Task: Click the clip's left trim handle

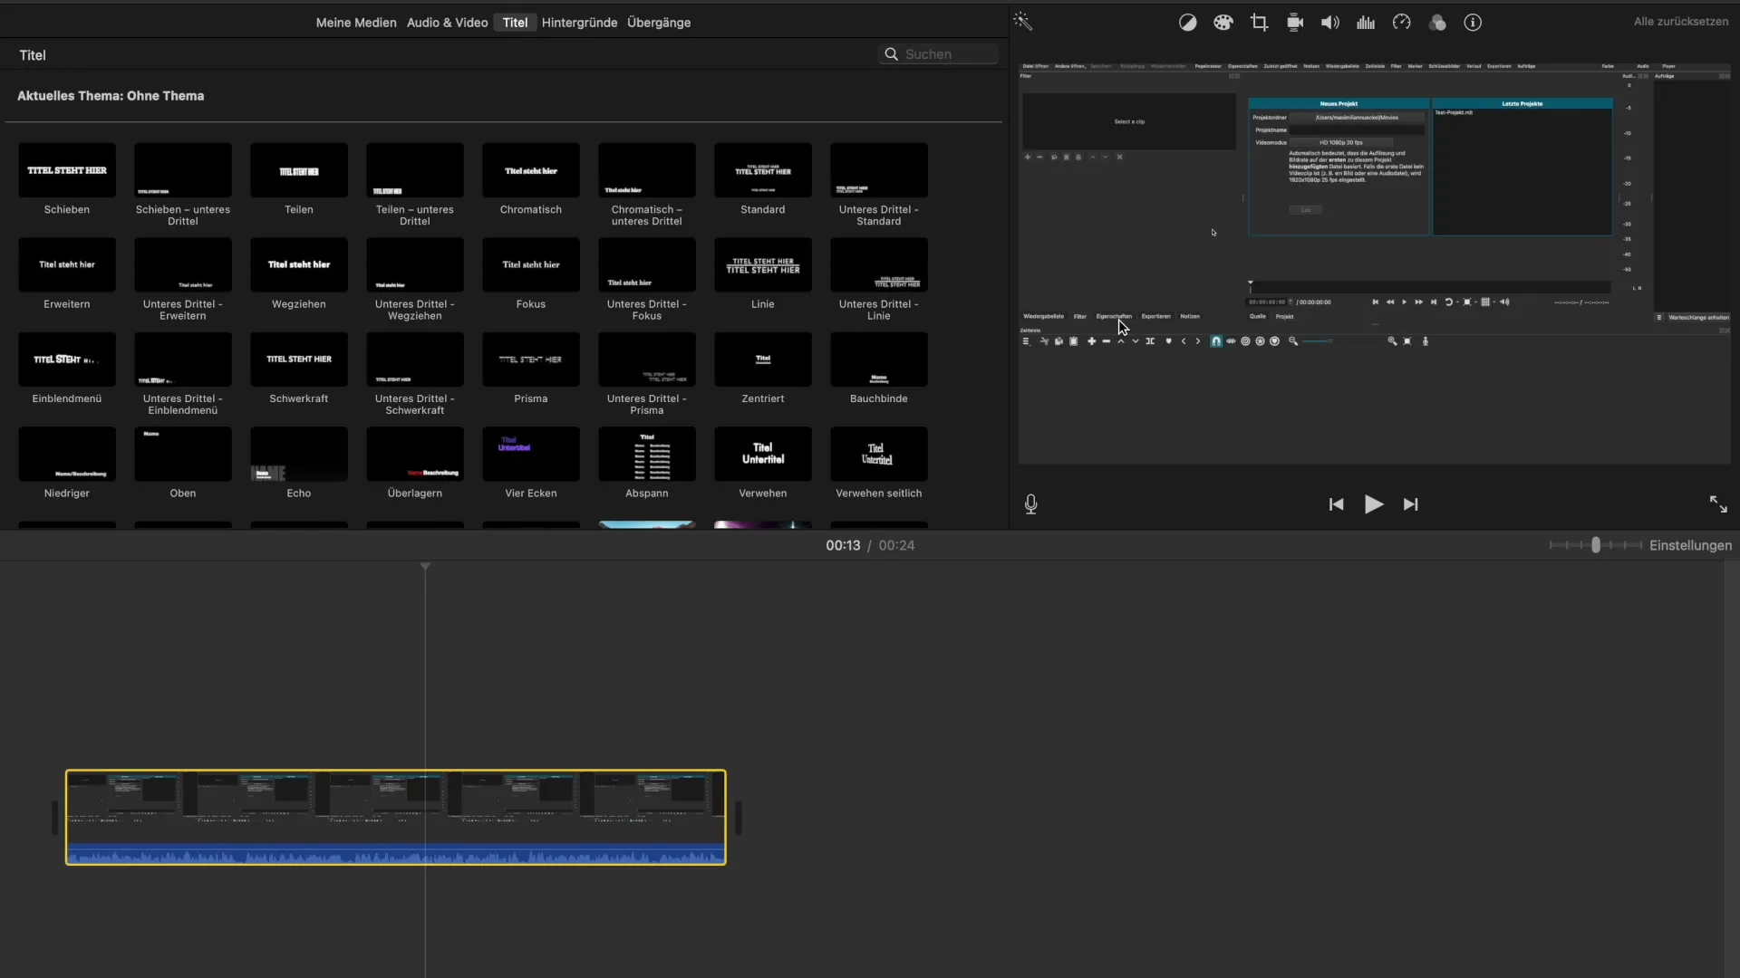Action: click(54, 818)
